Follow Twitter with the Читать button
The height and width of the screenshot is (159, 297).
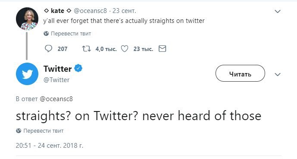tap(240, 73)
